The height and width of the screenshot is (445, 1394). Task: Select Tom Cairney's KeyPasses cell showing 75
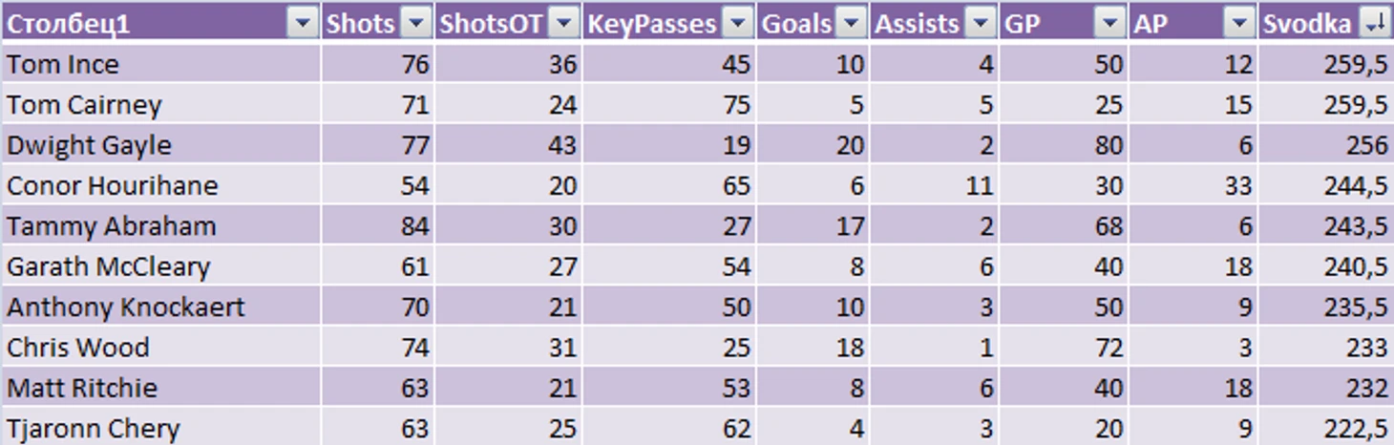click(x=668, y=105)
